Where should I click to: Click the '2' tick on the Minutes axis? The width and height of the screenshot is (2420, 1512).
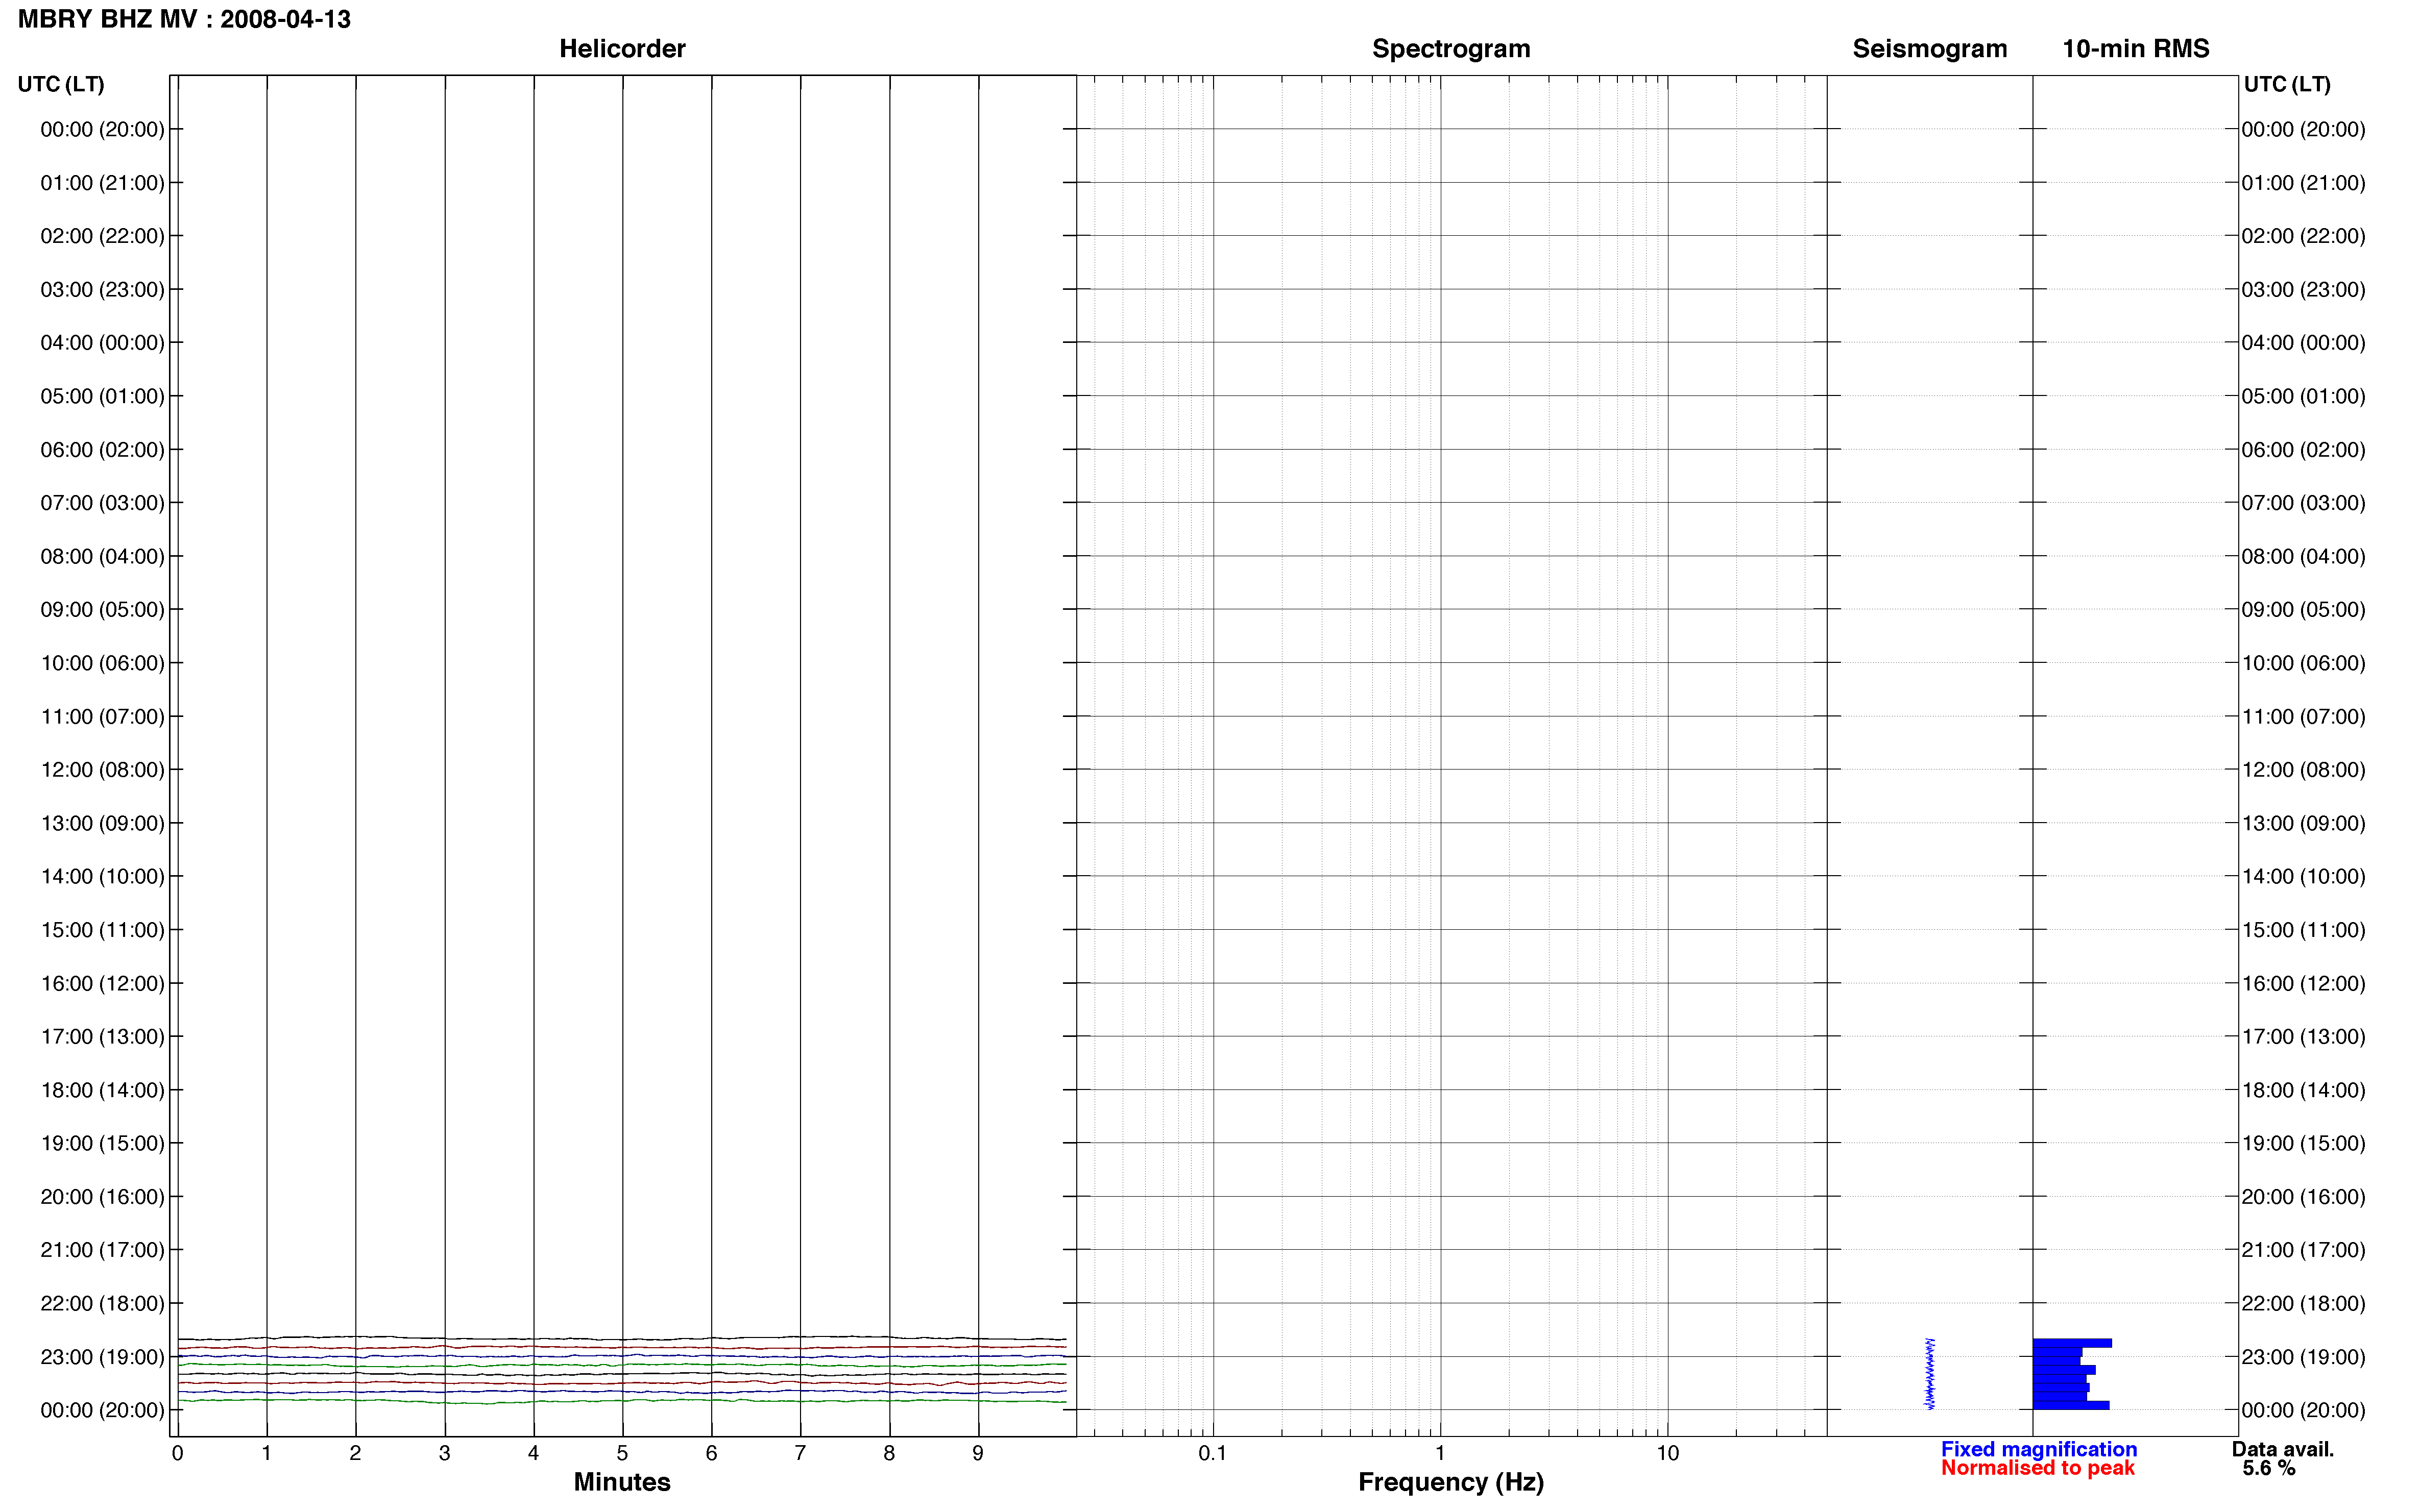click(355, 1453)
